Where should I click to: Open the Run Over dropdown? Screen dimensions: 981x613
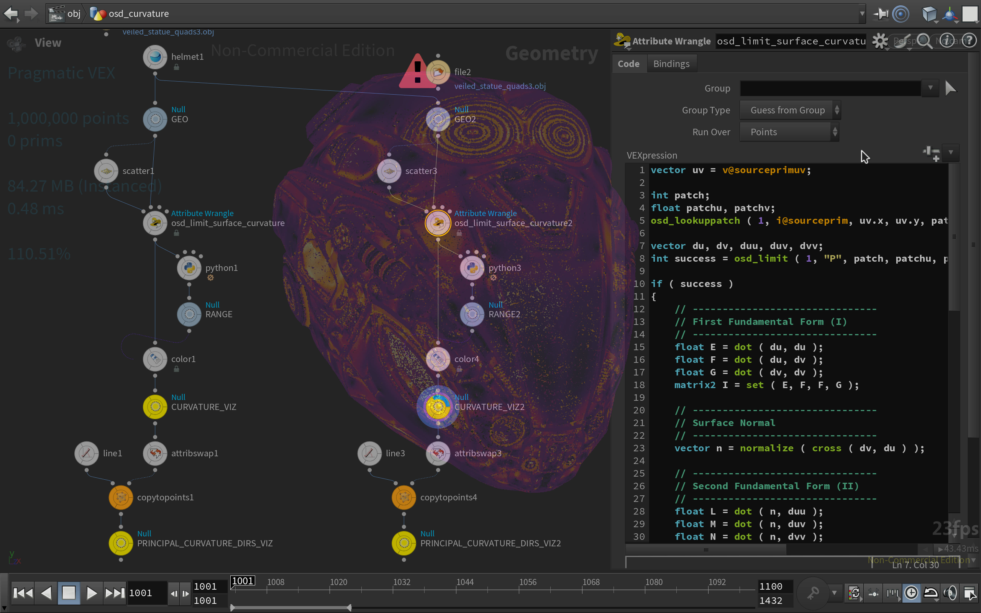pyautogui.click(x=789, y=132)
